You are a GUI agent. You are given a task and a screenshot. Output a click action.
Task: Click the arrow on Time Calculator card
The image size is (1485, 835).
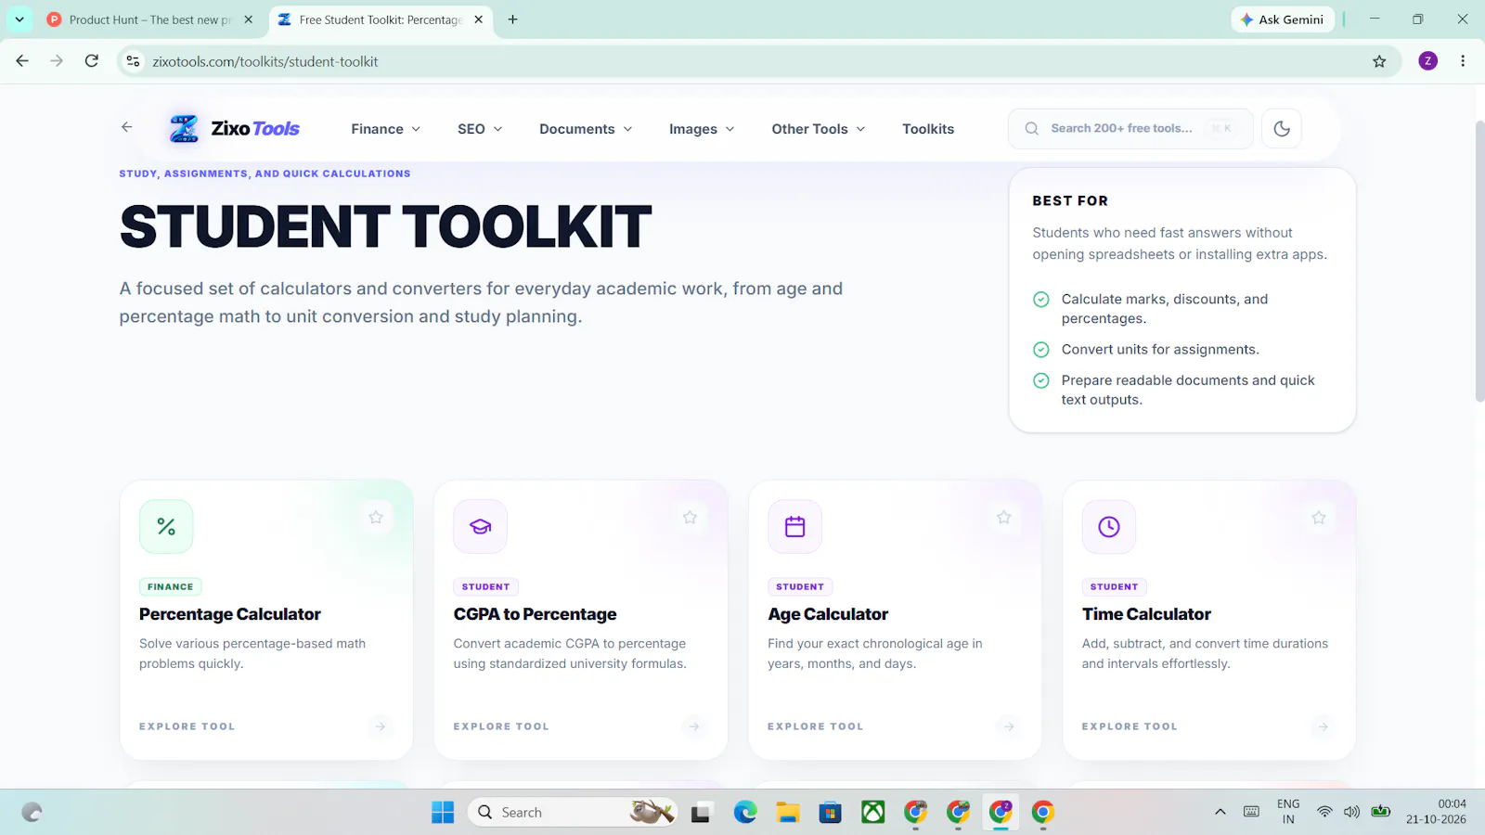pos(1324,726)
